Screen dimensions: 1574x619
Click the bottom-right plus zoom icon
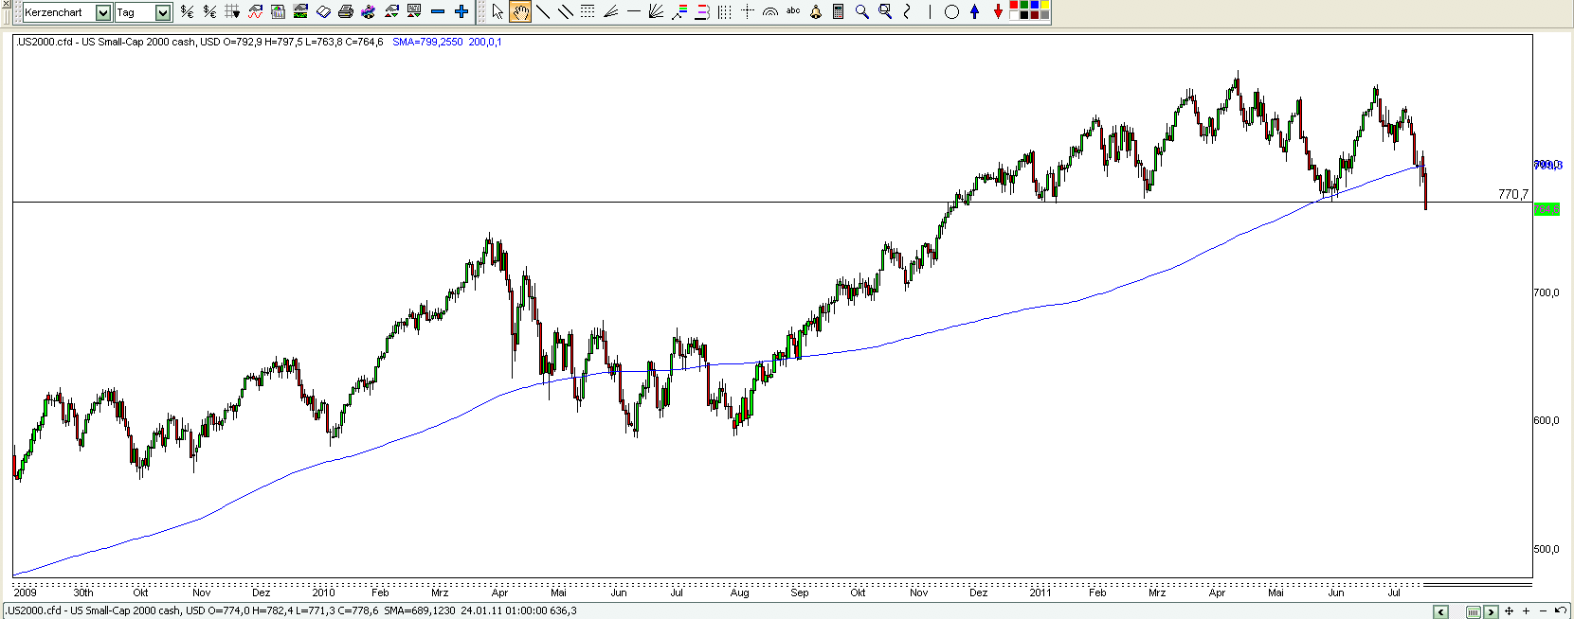1526,611
